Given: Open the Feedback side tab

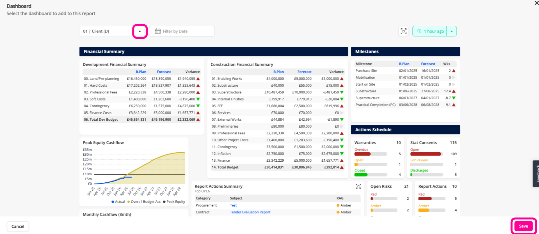Looking at the screenshot, I should point(536,174).
